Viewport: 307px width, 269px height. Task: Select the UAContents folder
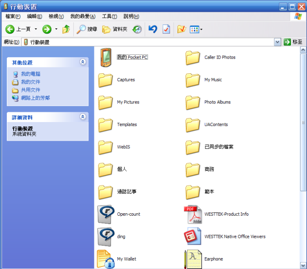[207, 124]
